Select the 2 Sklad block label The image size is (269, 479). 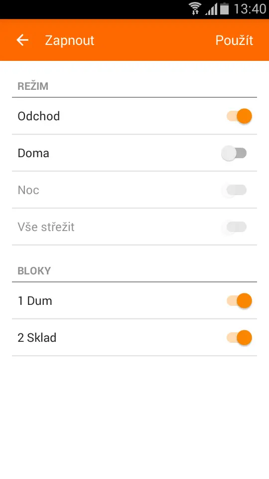pos(37,338)
